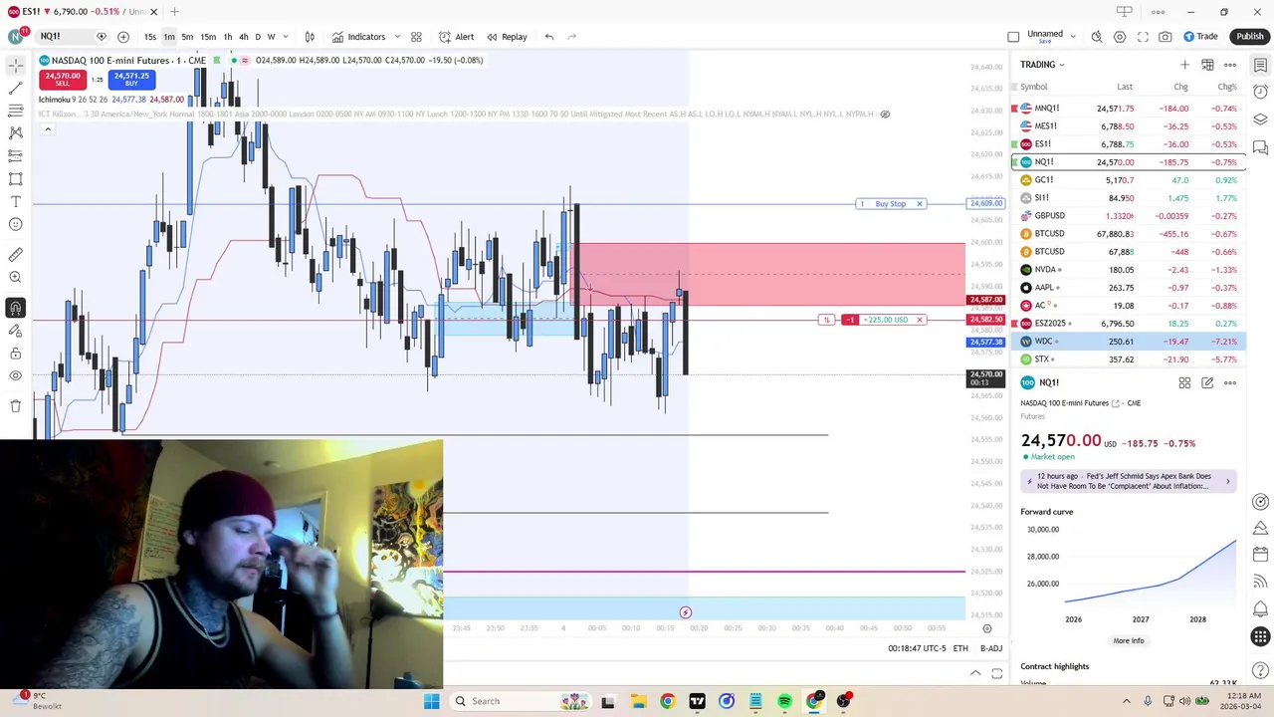This screenshot has width=1274, height=717.
Task: Switch to the 1h timeframe
Action: click(228, 37)
